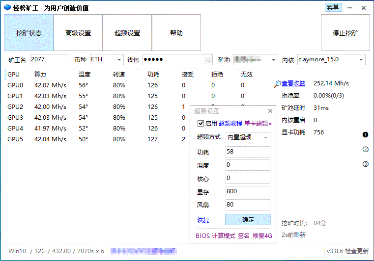Click the 矿工名 input field
374x261 pixels.
50,59
